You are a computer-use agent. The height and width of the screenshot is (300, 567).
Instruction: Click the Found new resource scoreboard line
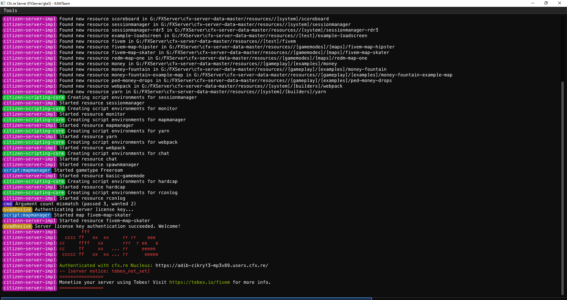(194, 19)
